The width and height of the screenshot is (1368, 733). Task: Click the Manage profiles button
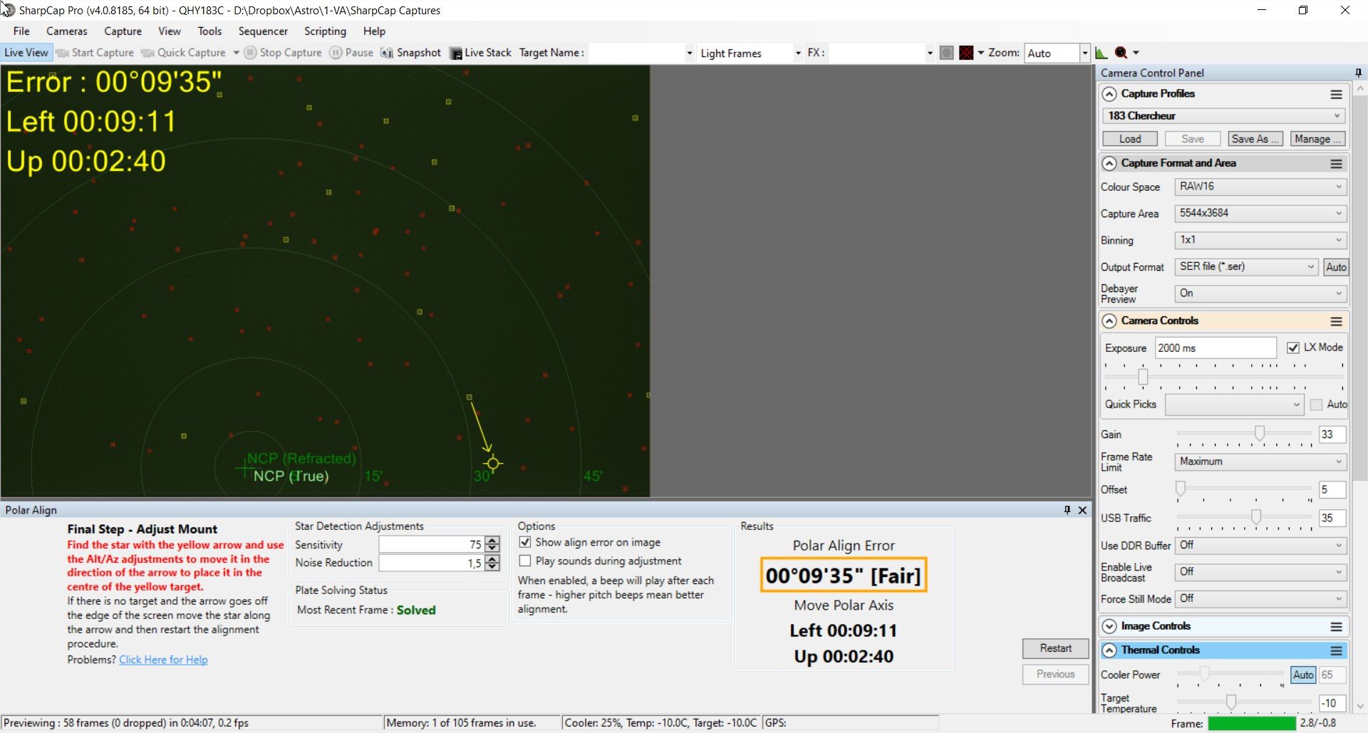(1317, 139)
